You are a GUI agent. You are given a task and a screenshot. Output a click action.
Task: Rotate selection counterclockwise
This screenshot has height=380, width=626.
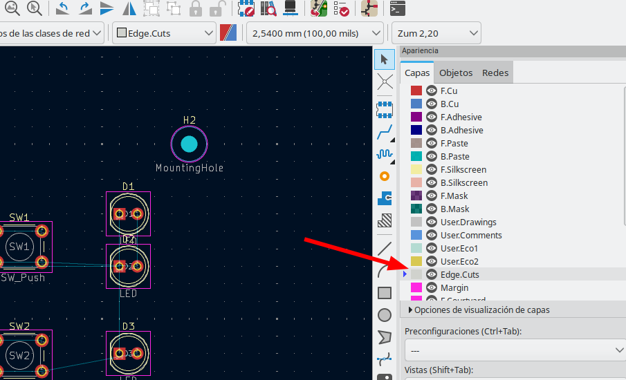click(x=62, y=9)
